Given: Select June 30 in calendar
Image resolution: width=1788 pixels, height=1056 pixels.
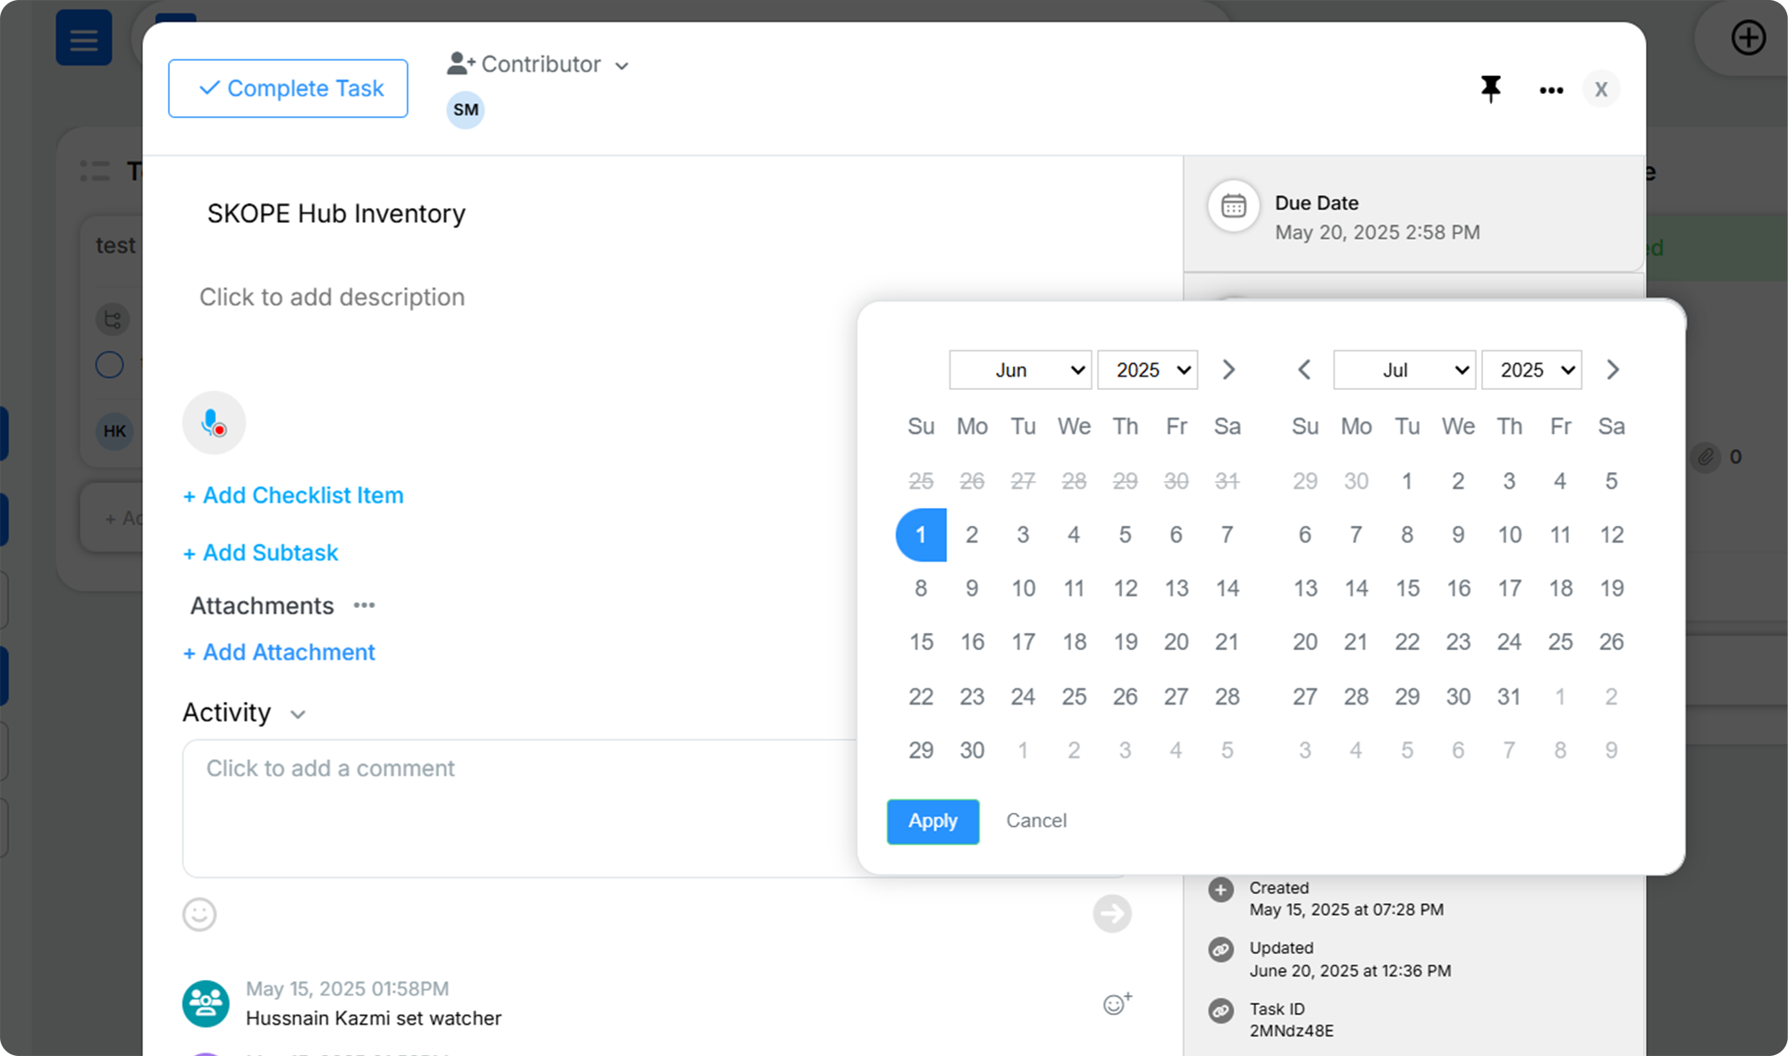Looking at the screenshot, I should (x=972, y=750).
